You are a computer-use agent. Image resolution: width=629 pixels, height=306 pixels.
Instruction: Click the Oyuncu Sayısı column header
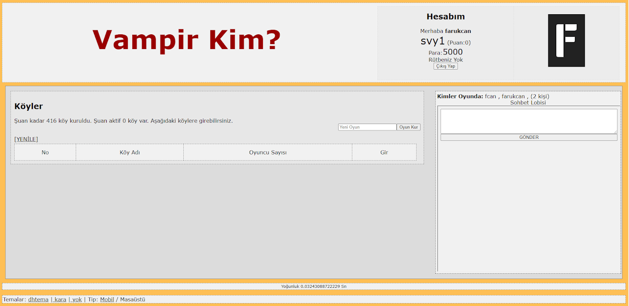(268, 153)
